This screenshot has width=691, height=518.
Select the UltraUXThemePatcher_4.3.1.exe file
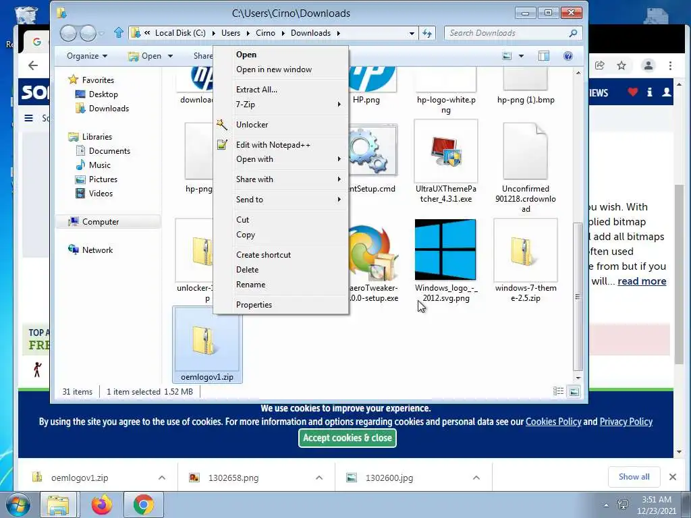(445, 162)
